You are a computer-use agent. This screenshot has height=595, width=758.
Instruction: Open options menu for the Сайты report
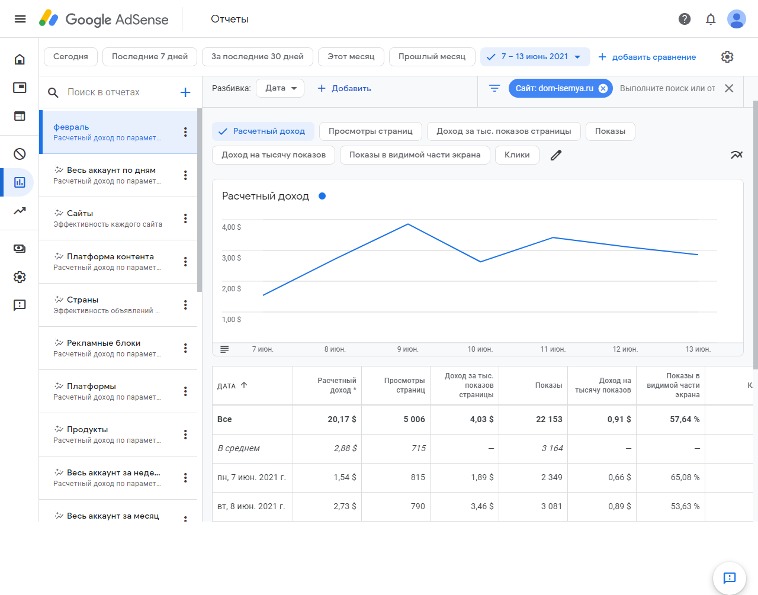(185, 218)
